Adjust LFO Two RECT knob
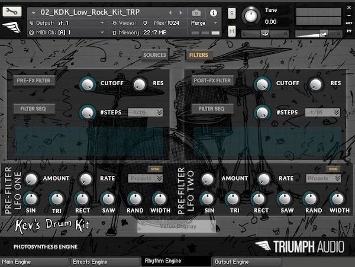This screenshot has height=267, width=355. coord(259,199)
